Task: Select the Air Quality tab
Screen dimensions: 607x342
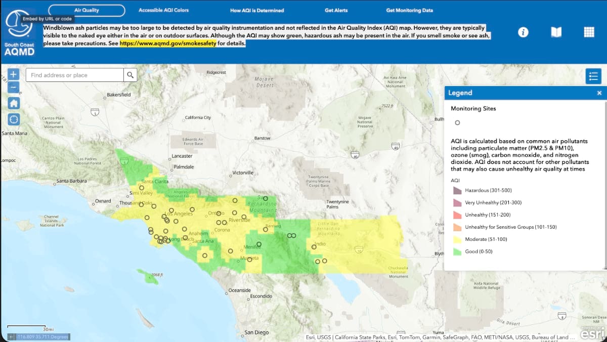Action: click(87, 10)
